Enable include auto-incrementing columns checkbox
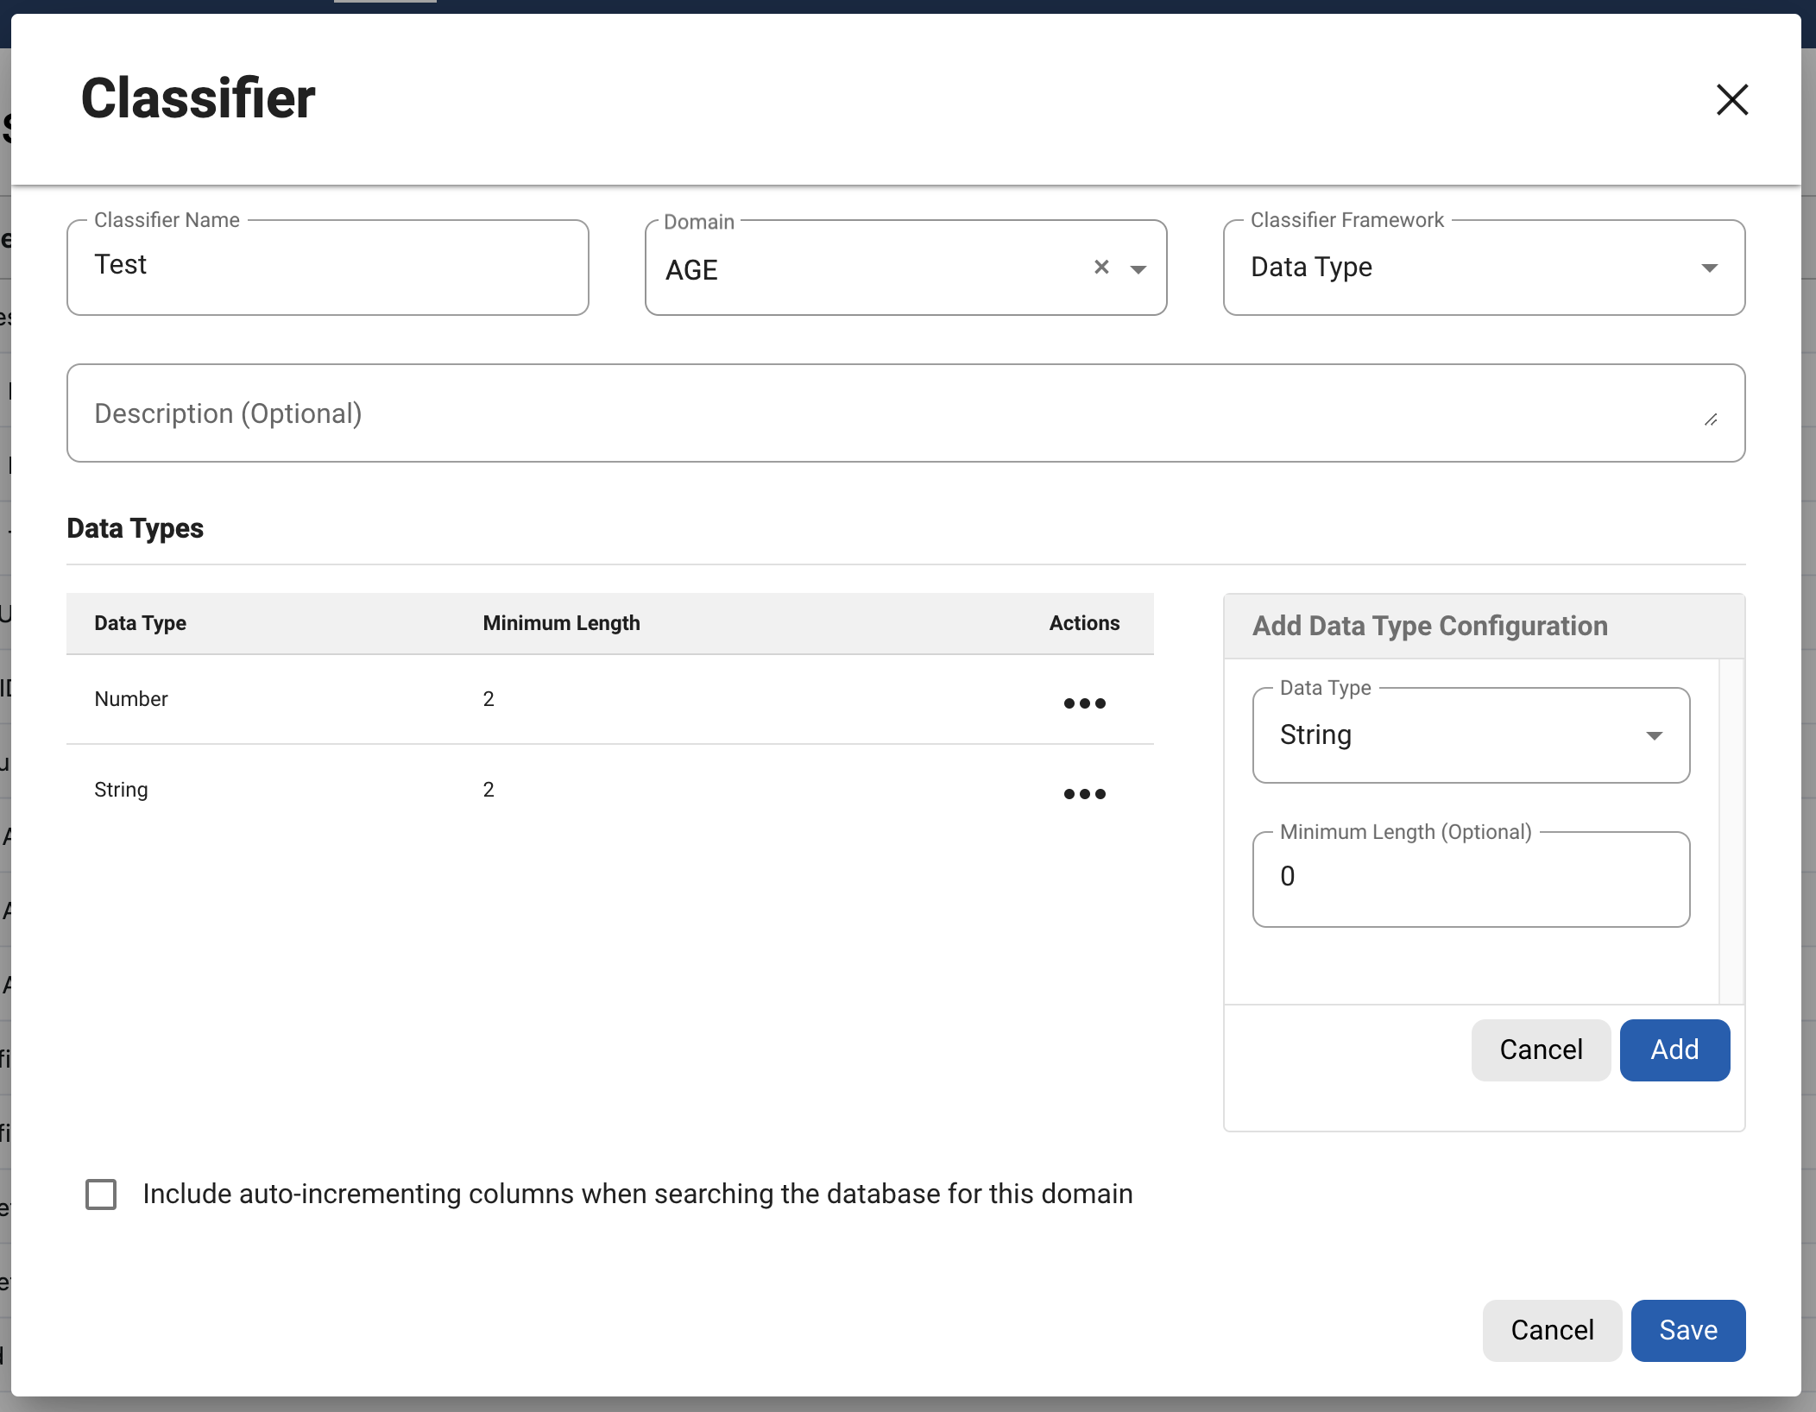Image resolution: width=1816 pixels, height=1412 pixels. point(101,1195)
